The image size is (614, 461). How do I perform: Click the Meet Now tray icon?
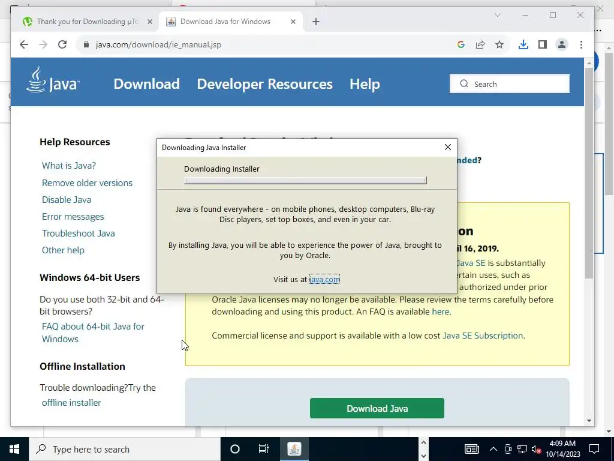tap(508, 449)
